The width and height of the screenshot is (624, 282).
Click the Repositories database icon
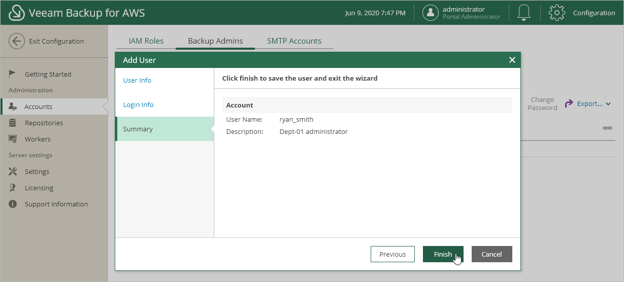click(13, 123)
